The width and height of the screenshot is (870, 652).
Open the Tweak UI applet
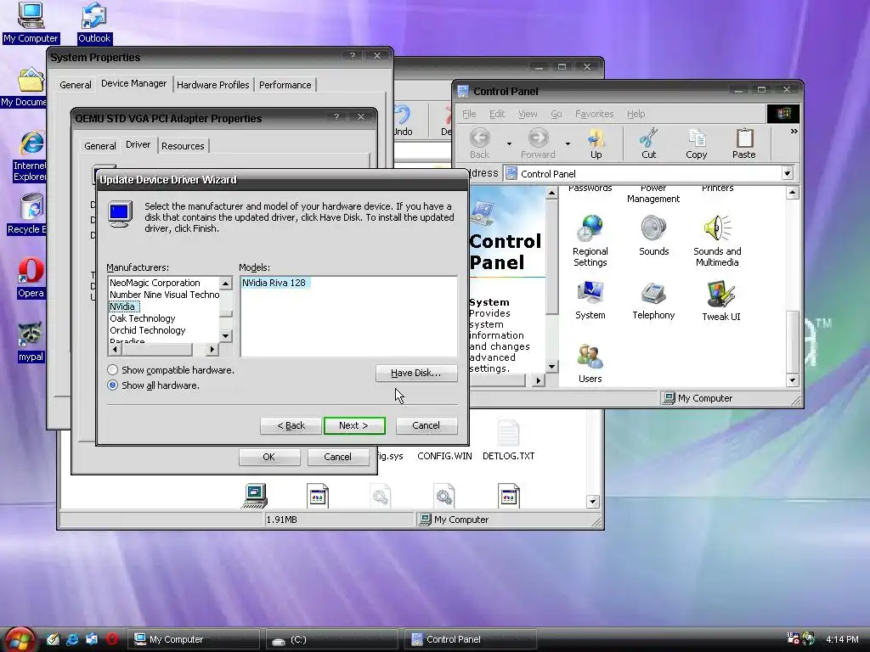(720, 301)
